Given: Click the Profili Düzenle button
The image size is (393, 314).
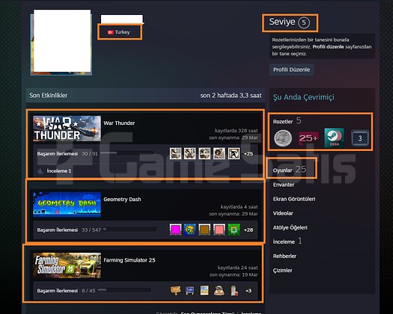Looking at the screenshot, I should pyautogui.click(x=291, y=70).
